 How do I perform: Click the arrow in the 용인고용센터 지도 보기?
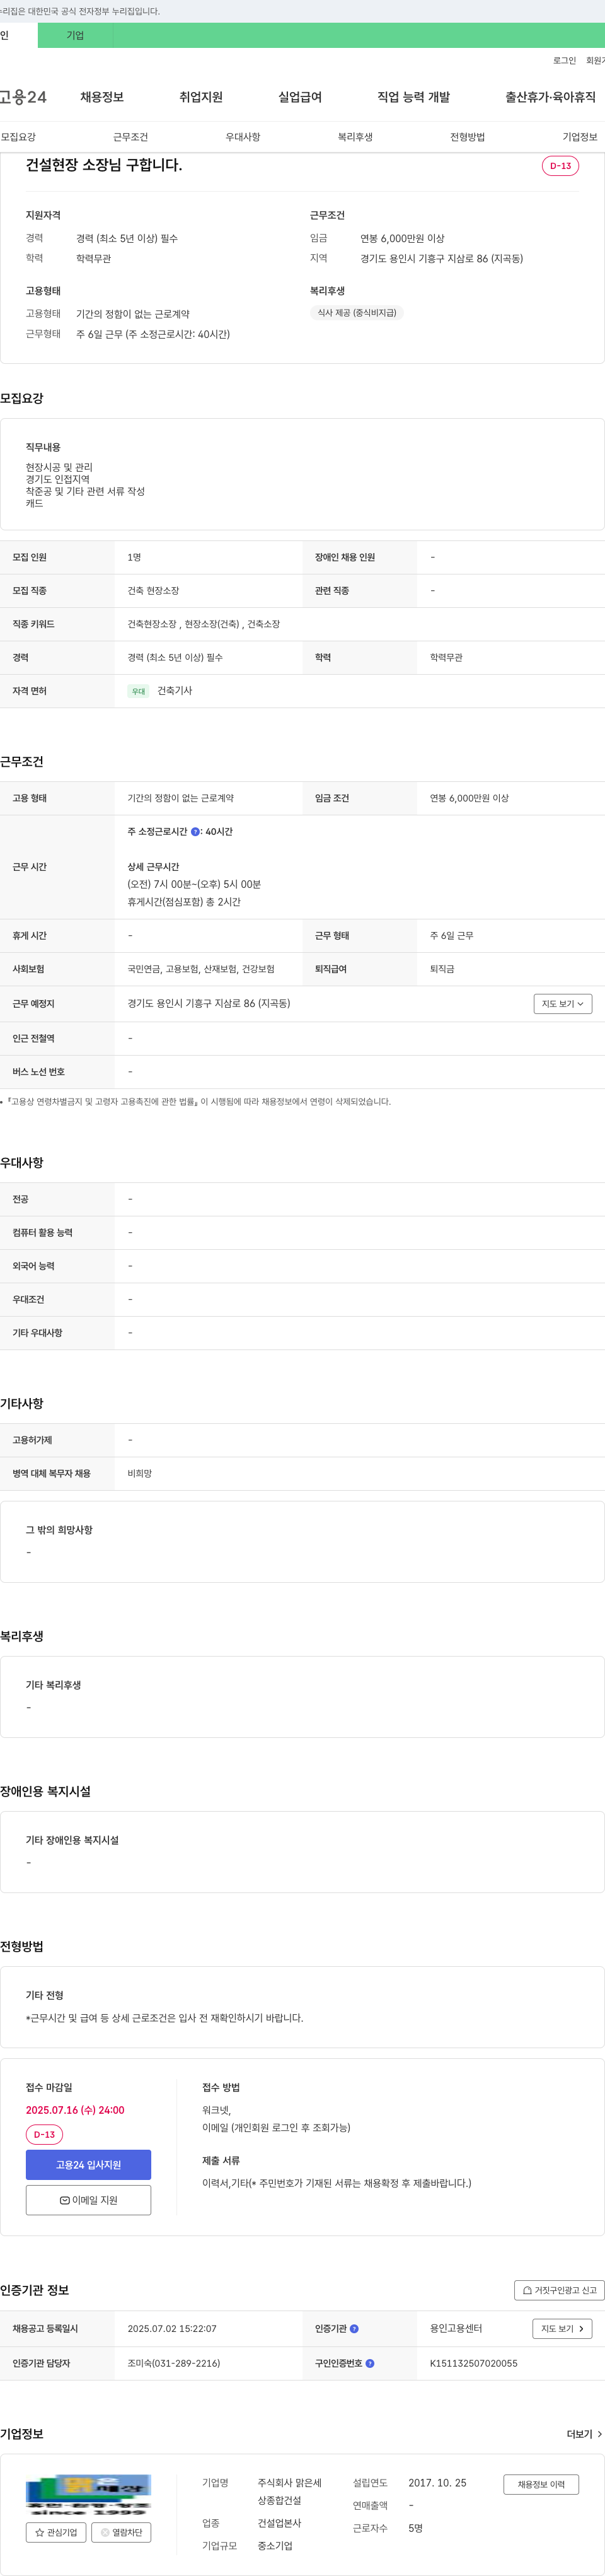click(582, 2329)
